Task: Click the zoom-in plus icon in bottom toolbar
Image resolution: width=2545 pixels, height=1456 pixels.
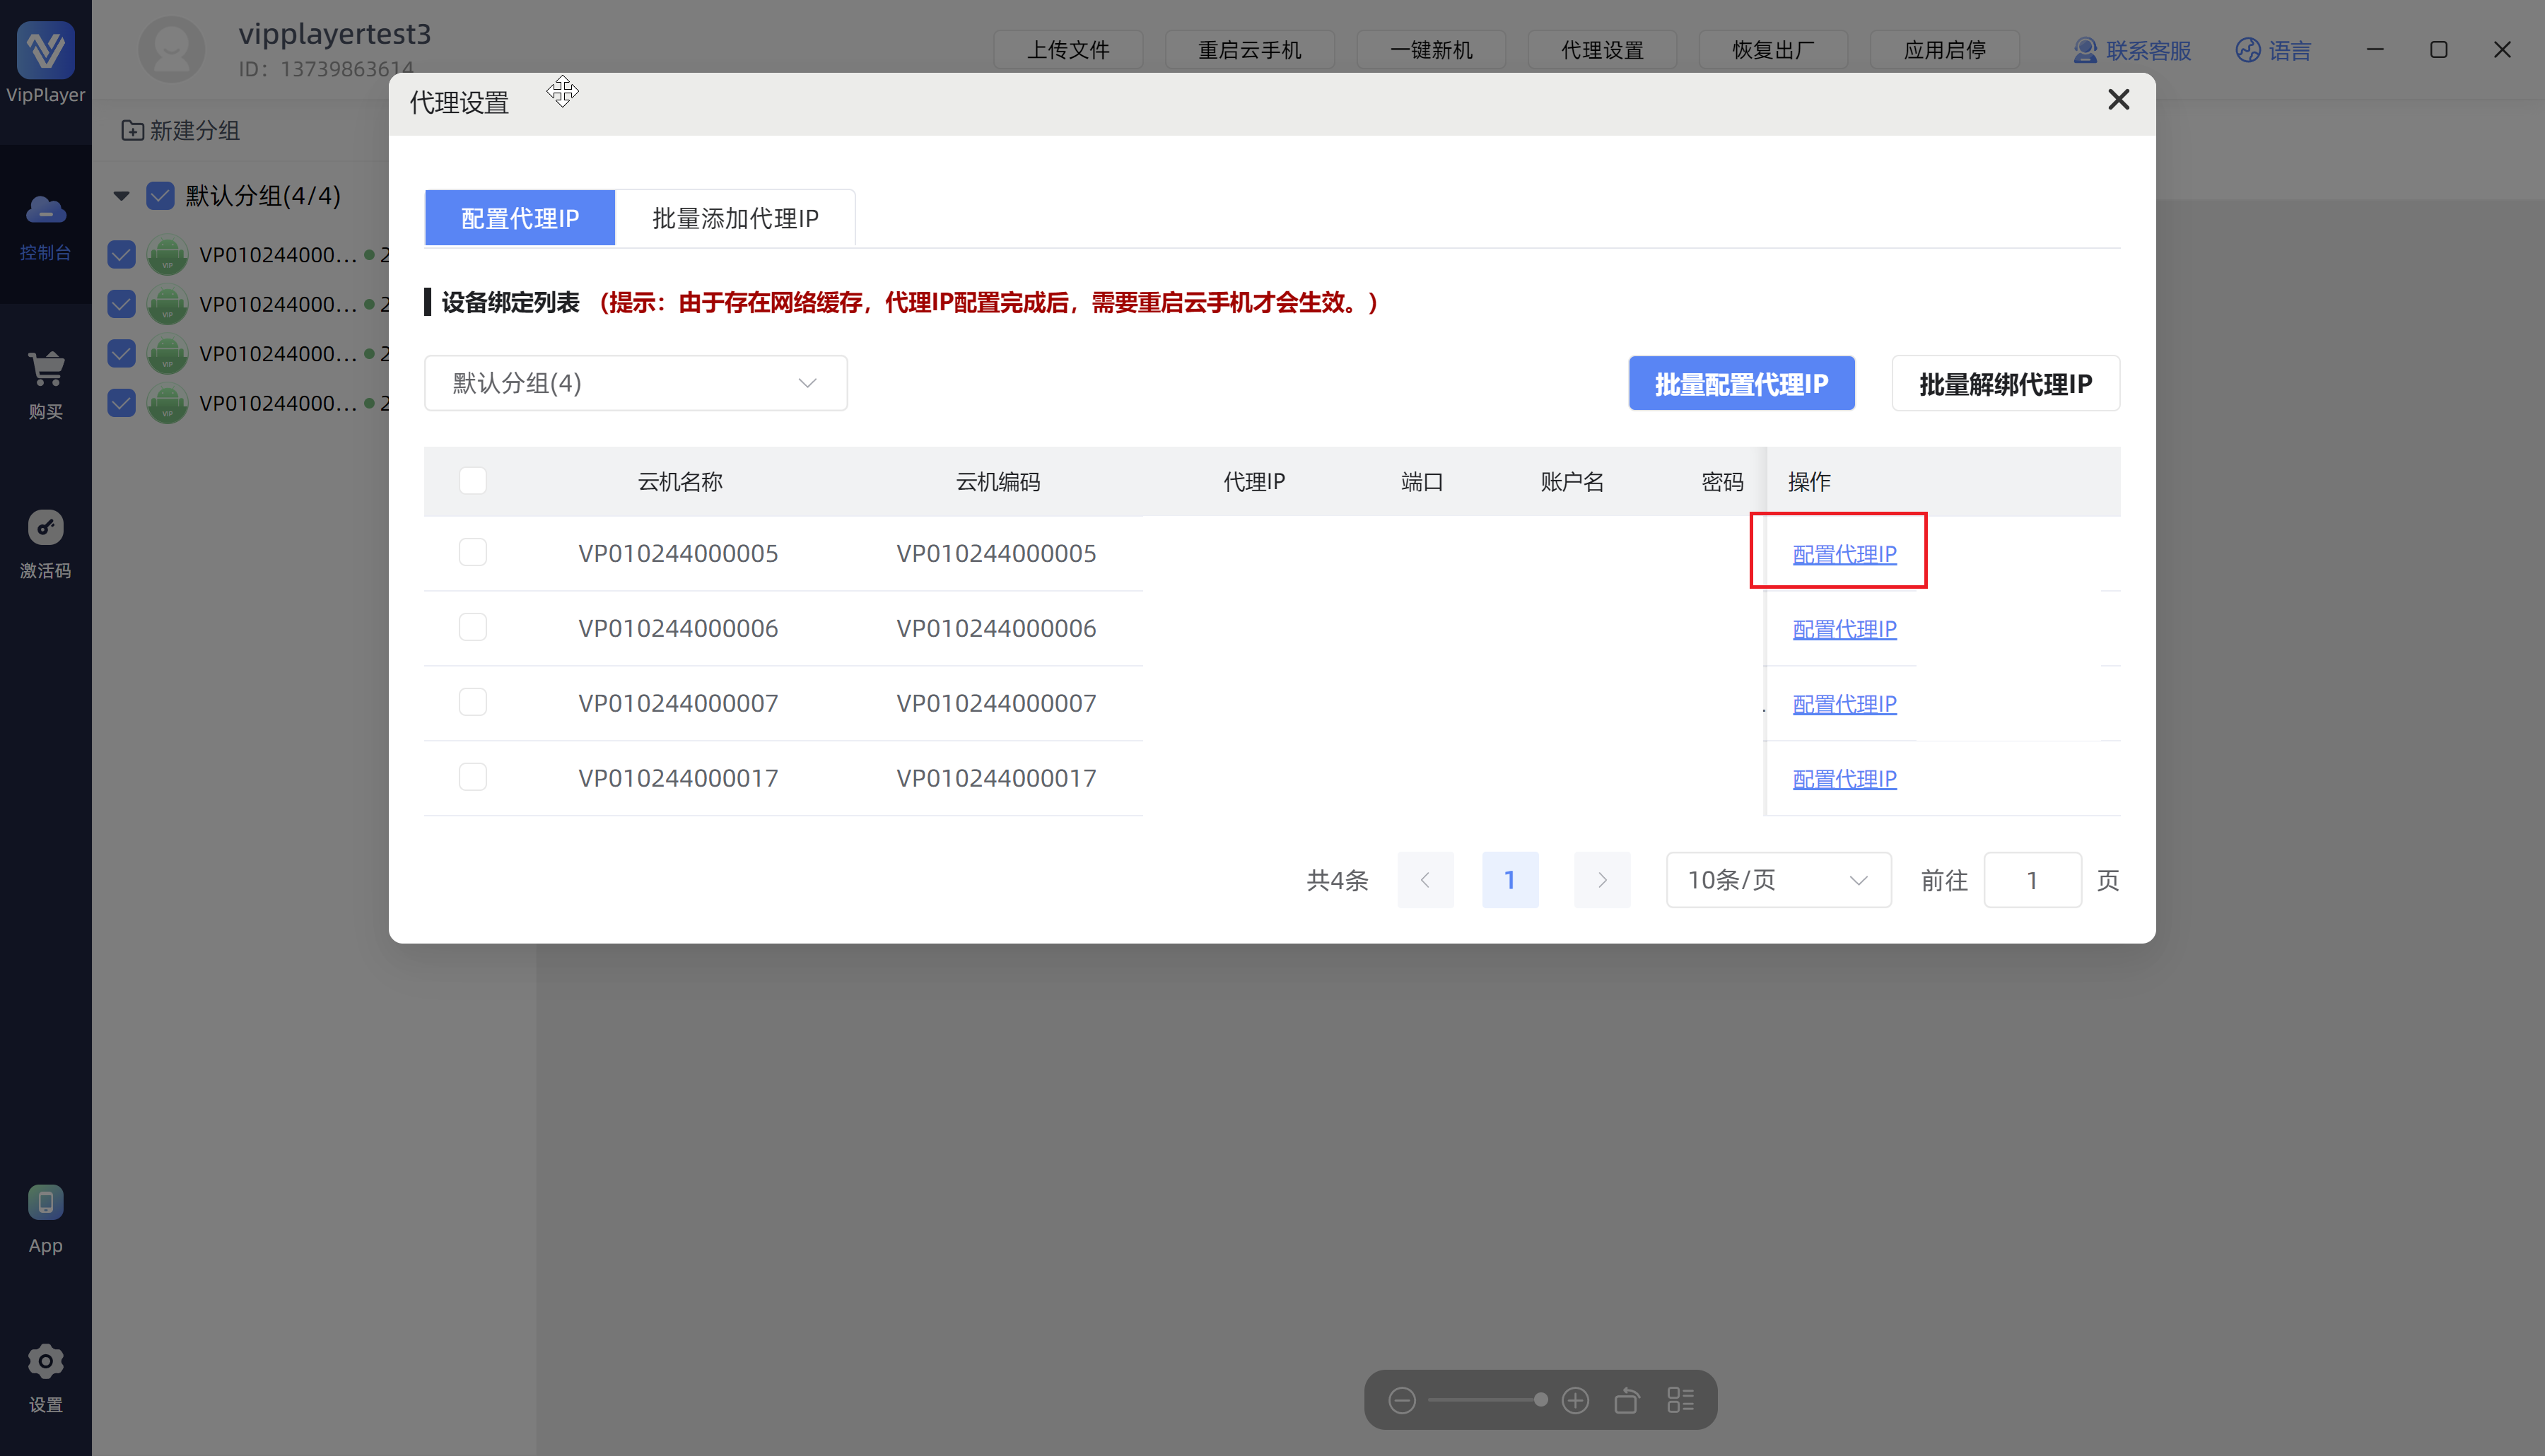Action: pos(1575,1400)
